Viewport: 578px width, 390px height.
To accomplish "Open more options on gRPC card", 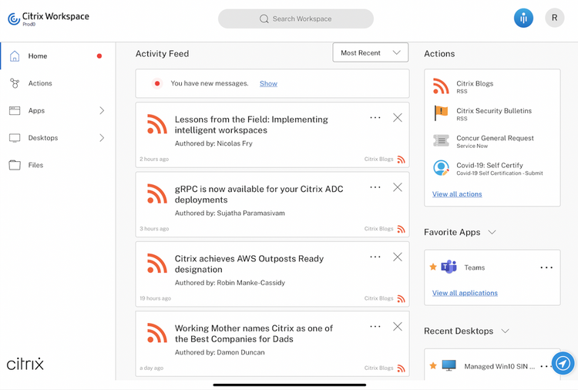I will click(x=375, y=187).
